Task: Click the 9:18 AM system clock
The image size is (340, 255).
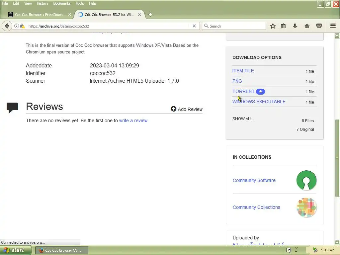Action: click(x=328, y=250)
